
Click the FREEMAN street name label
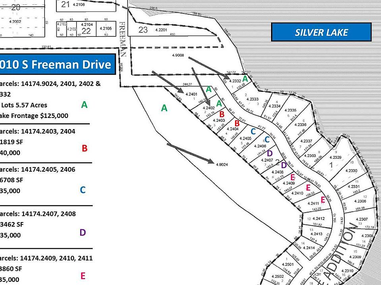coord(123,39)
